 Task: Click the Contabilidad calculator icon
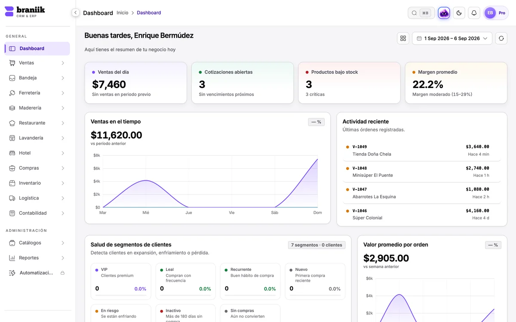point(12,213)
